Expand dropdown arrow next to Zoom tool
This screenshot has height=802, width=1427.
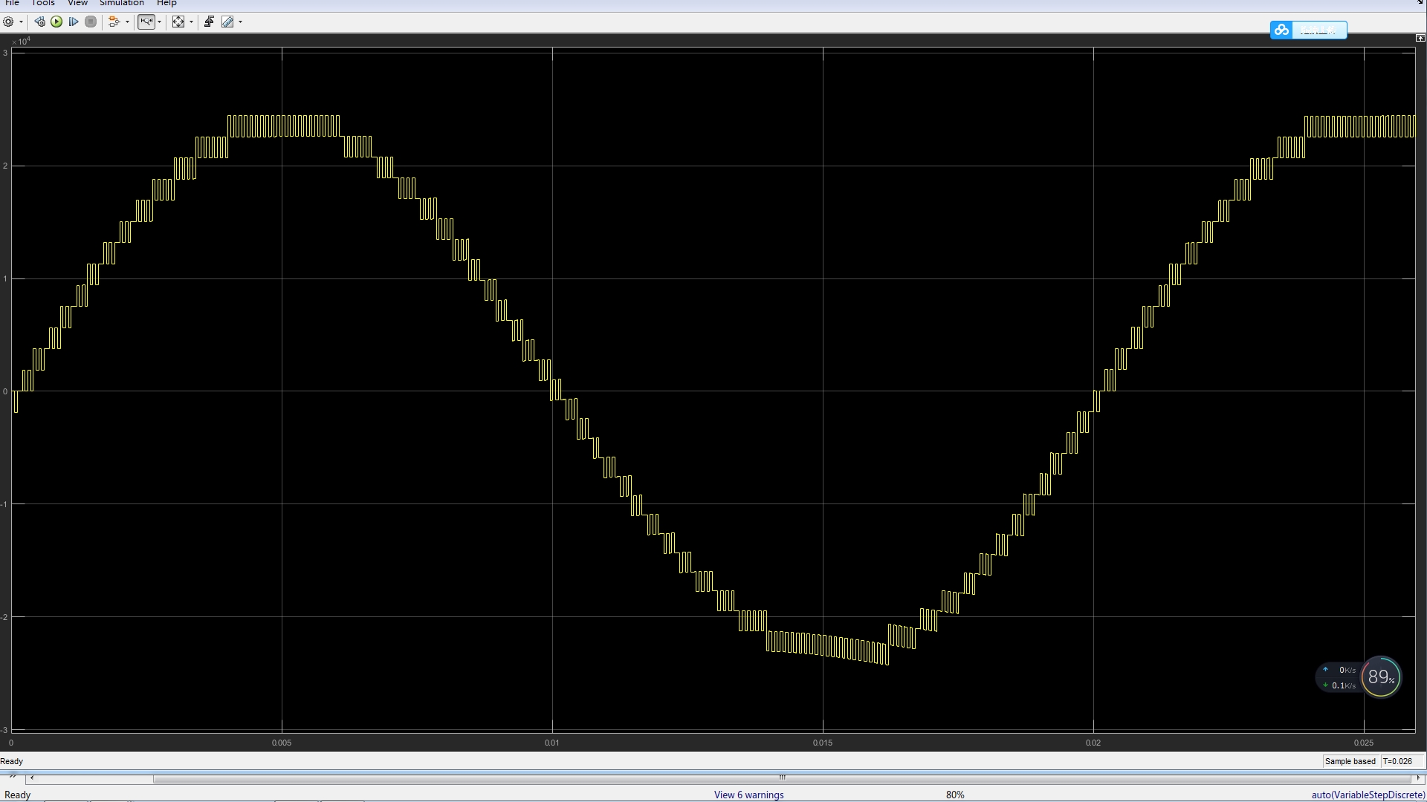[x=159, y=22]
